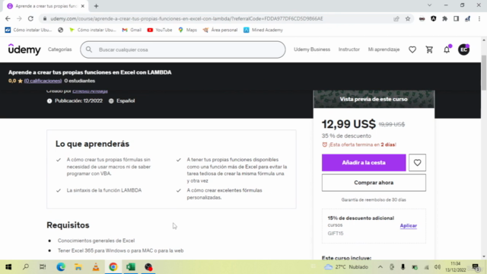Open the weather 27°C Nublado widget

tap(346, 267)
